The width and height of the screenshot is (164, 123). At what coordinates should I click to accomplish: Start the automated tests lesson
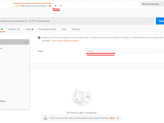[112, 118]
